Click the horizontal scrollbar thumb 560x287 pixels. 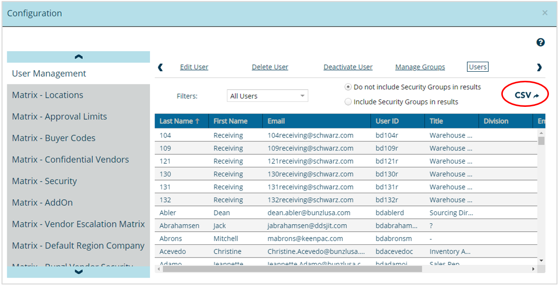point(292,269)
